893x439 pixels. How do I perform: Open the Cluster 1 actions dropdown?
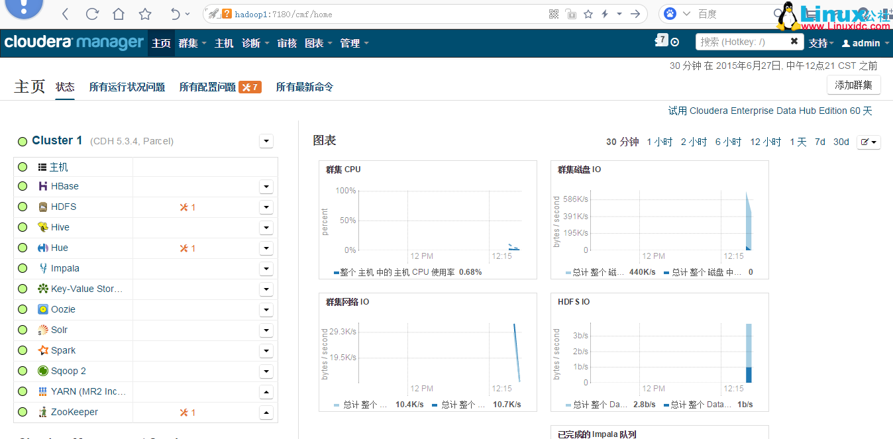(266, 141)
